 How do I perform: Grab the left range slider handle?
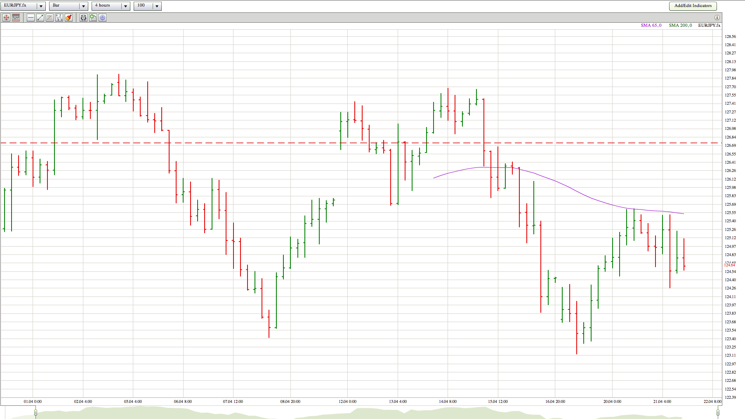click(x=35, y=412)
